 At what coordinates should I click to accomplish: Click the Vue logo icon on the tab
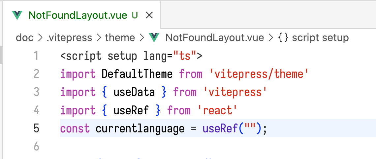click(x=17, y=15)
